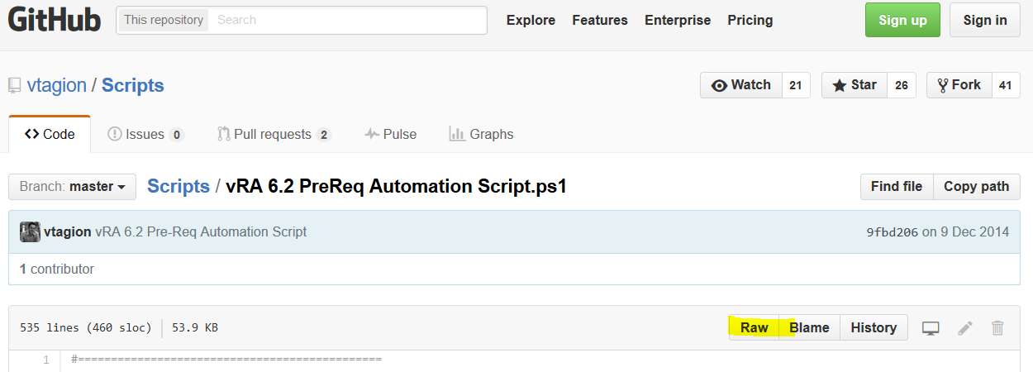Open the Pulse tab

click(391, 134)
